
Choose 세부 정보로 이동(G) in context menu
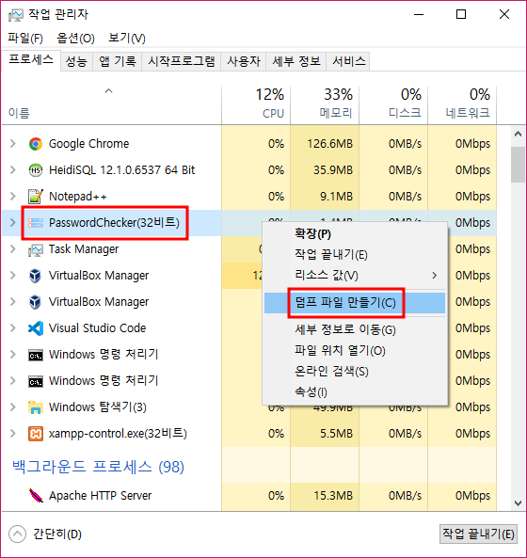coord(354,330)
